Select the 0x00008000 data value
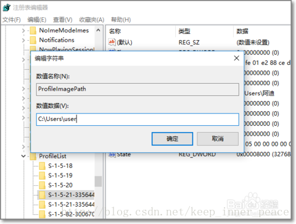296x224 pixels. (263, 154)
